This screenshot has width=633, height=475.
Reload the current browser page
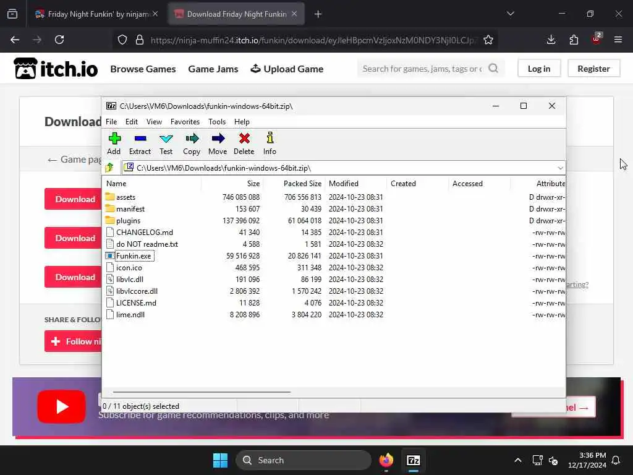[59, 40]
